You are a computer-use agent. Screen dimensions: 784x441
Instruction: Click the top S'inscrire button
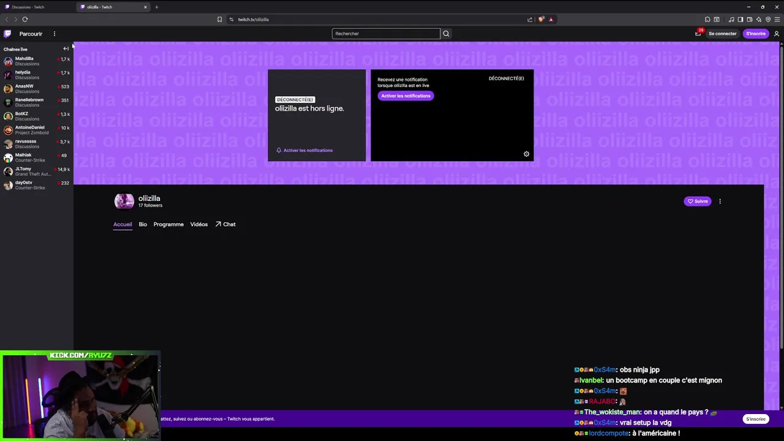(x=756, y=34)
